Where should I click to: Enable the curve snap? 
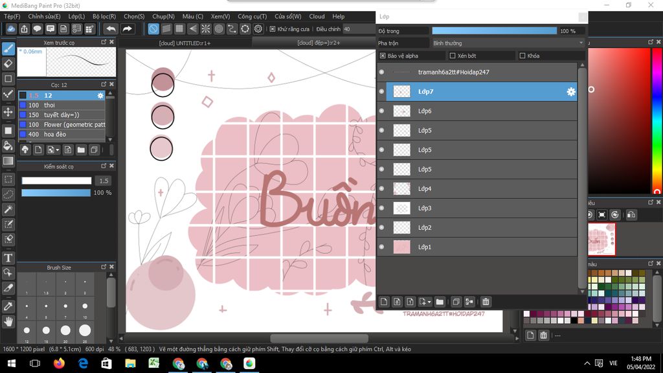point(232,28)
